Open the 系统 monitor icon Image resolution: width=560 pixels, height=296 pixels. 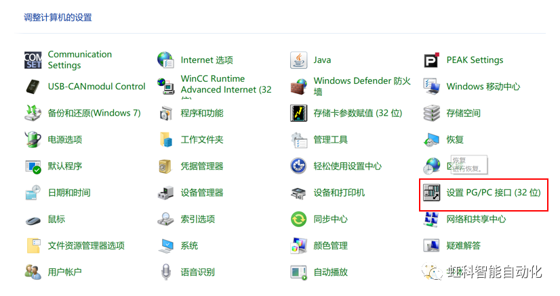coord(166,246)
